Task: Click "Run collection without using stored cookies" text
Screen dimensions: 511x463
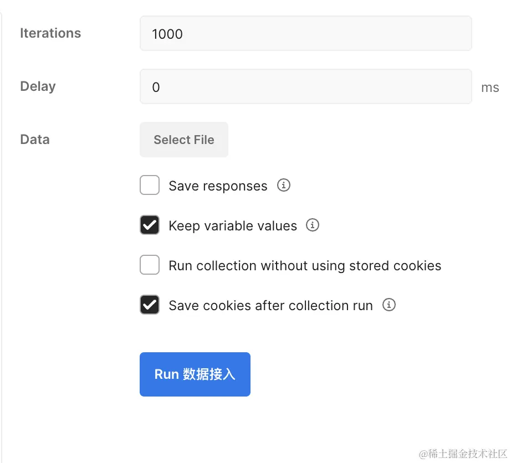Action: (x=305, y=266)
